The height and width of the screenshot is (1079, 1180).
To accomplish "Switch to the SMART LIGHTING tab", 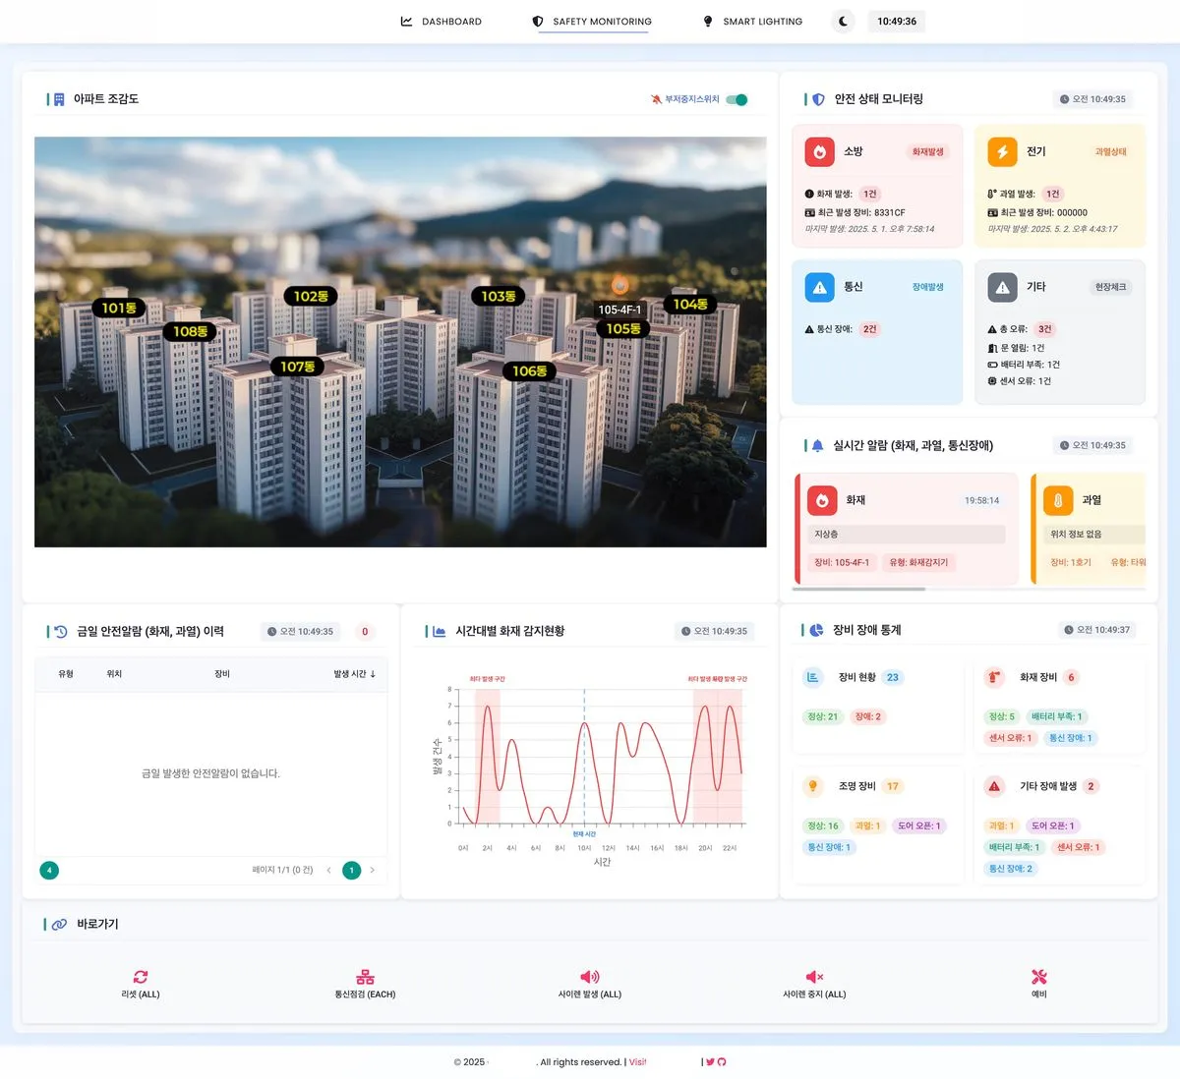I will (x=753, y=22).
